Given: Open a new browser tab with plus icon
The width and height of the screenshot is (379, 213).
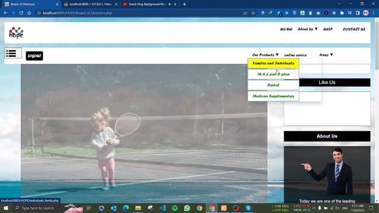Looking at the screenshot, I should click(x=184, y=4).
